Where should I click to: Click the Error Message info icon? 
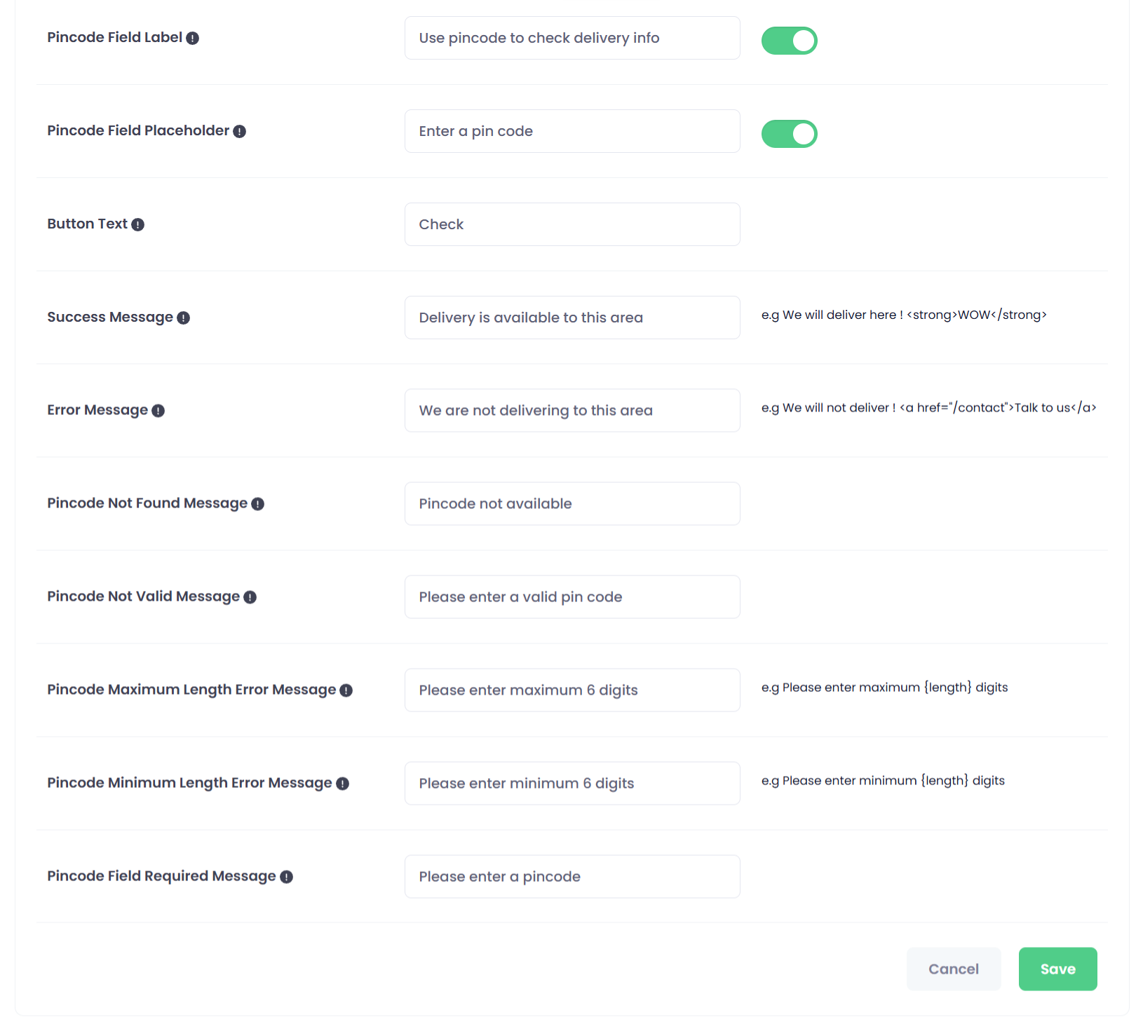click(x=158, y=411)
